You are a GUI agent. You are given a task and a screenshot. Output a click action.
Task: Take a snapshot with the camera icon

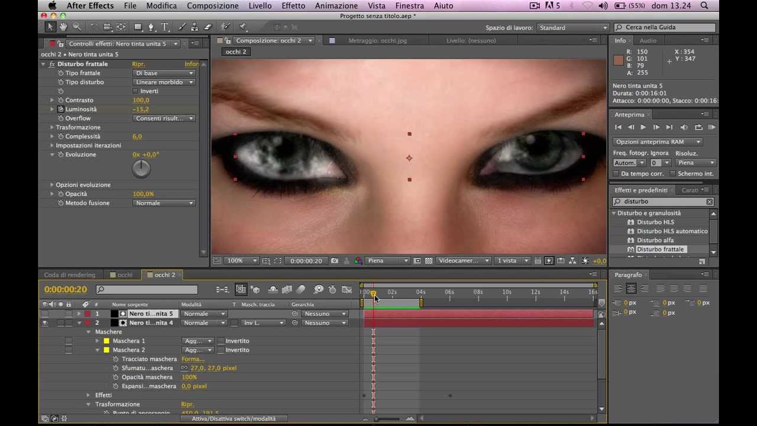(x=335, y=261)
